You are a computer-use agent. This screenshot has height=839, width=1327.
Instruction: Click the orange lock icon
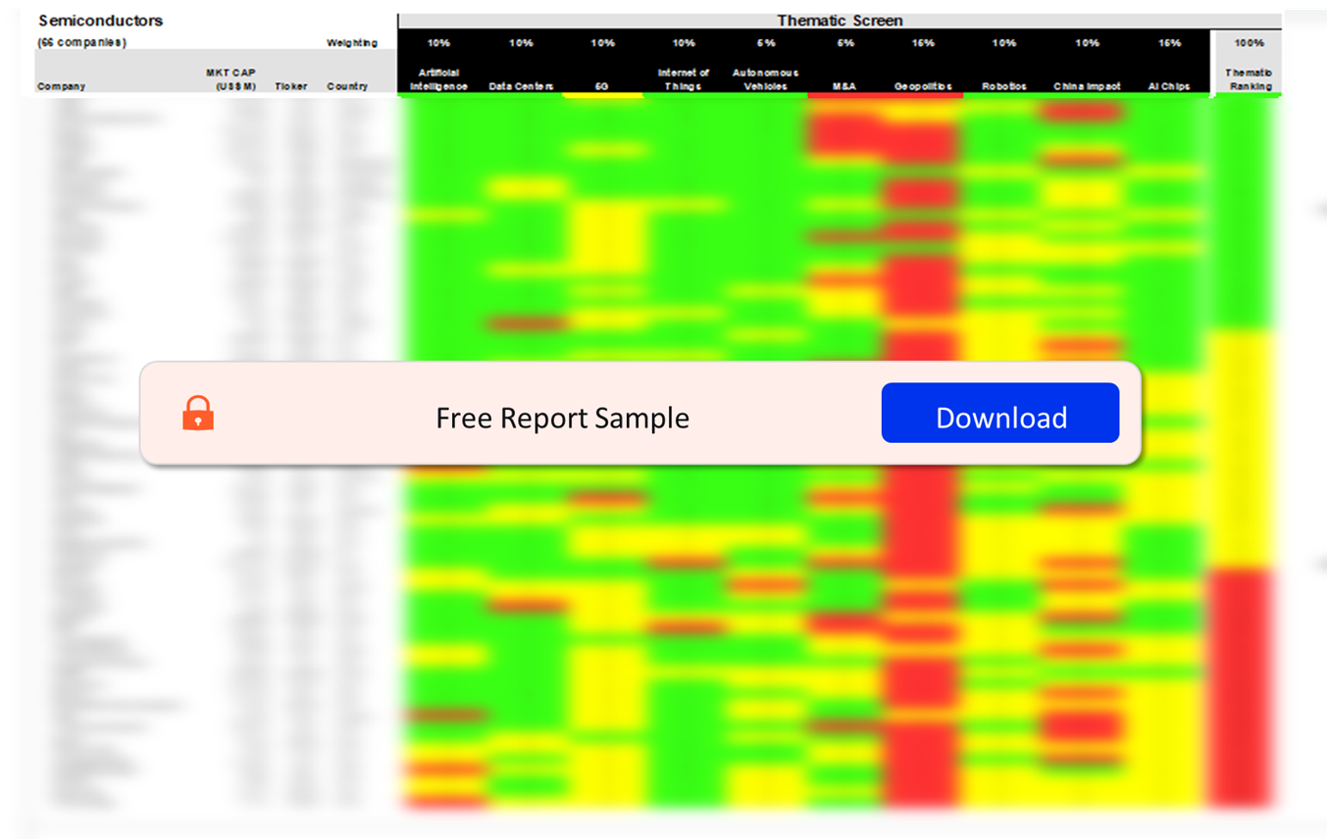point(198,413)
